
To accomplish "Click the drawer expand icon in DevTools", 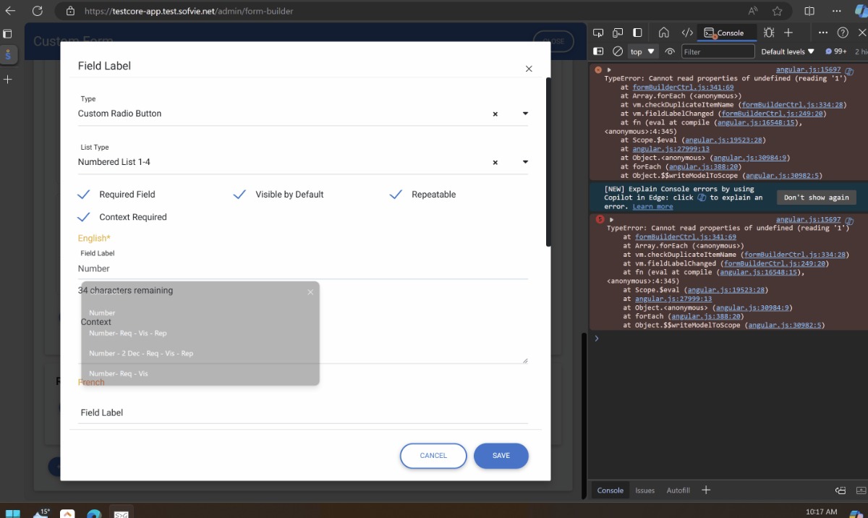I will (x=861, y=490).
